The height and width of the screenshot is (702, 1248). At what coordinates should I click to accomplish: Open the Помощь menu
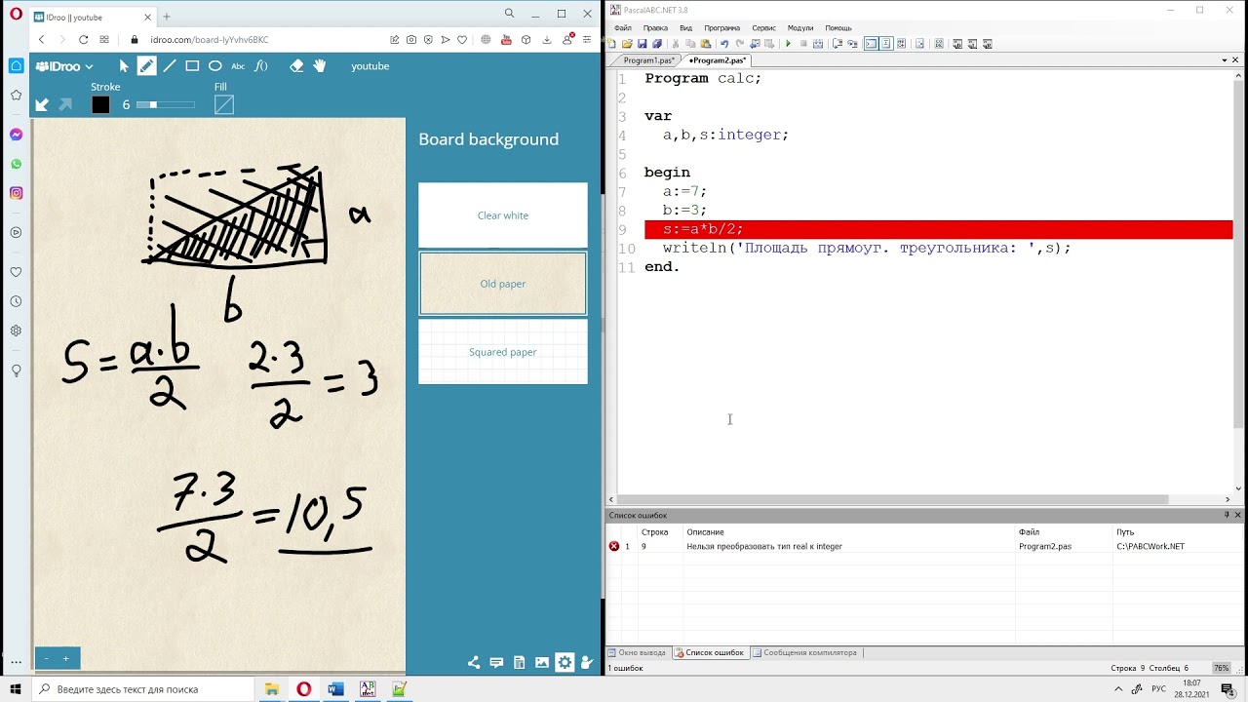[838, 28]
